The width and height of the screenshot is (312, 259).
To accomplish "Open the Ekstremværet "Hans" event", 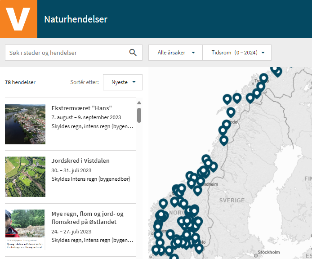I will (x=81, y=108).
